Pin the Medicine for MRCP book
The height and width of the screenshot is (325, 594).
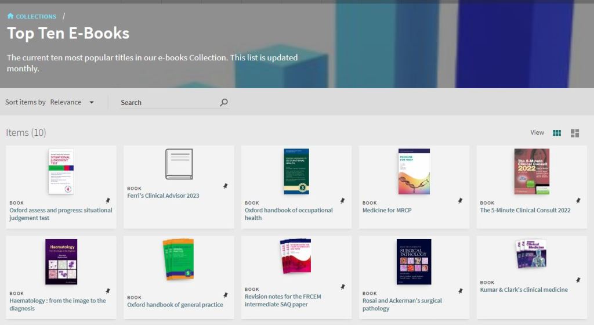[460, 201]
